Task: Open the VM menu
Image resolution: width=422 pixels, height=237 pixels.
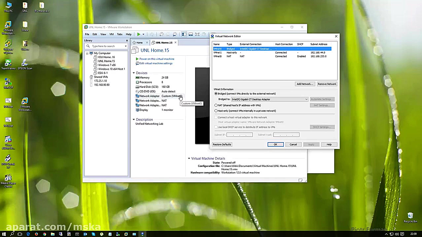Action: 112,34
